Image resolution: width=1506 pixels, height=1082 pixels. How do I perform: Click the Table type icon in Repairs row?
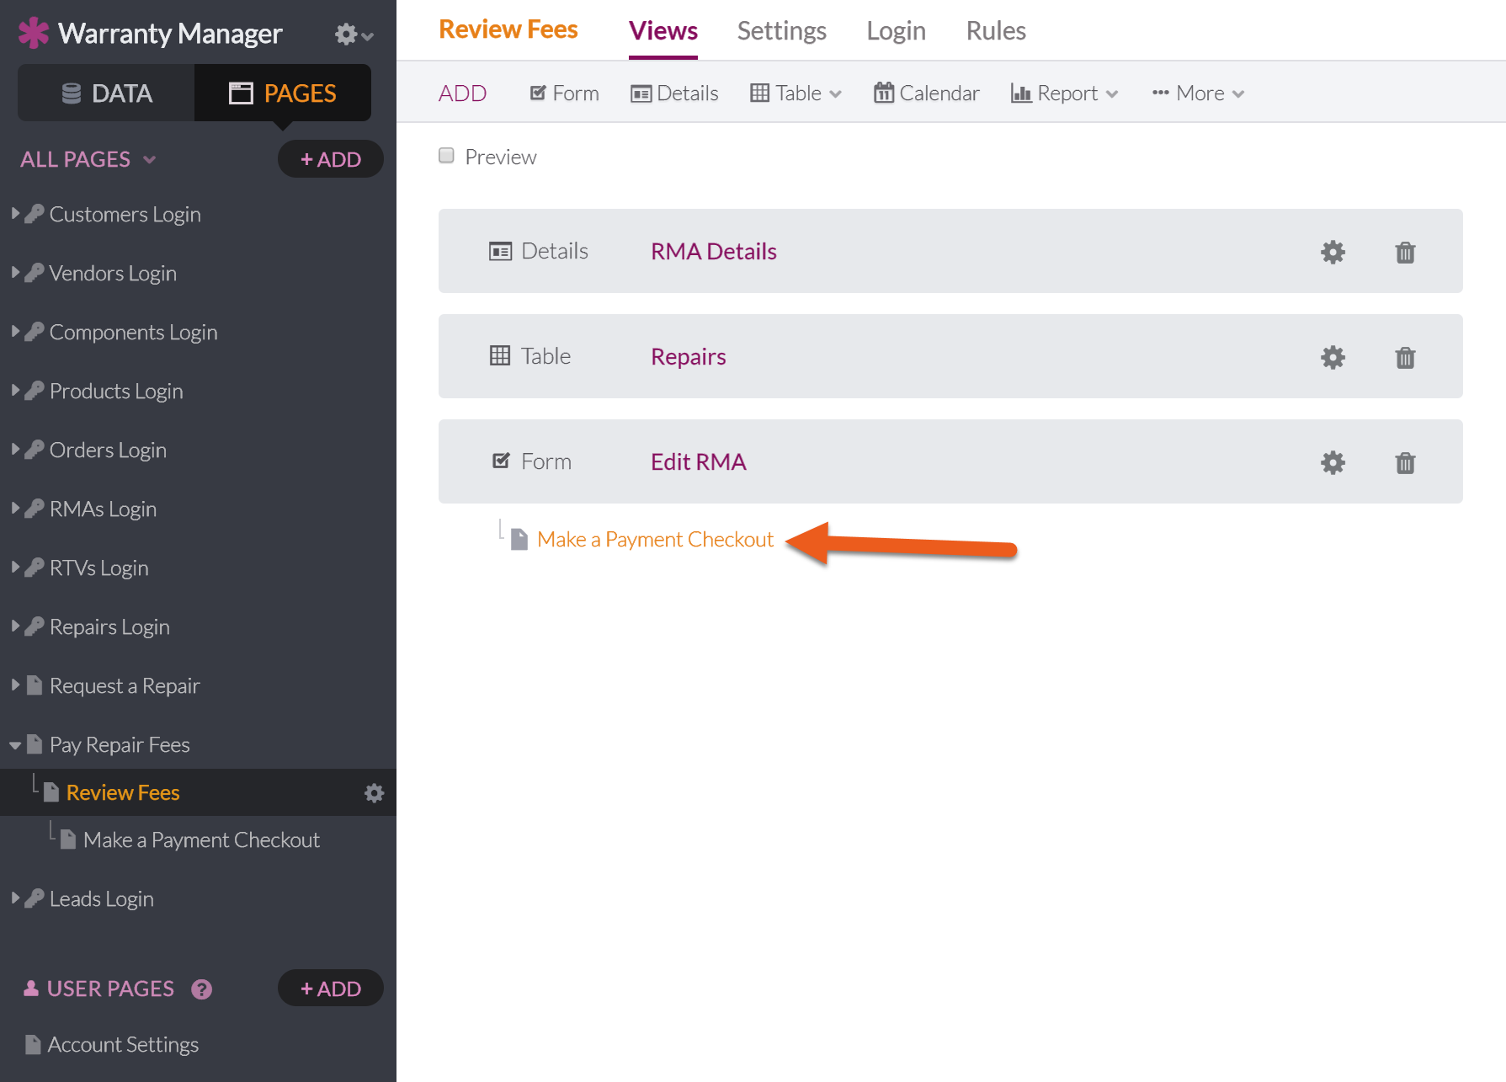point(500,355)
